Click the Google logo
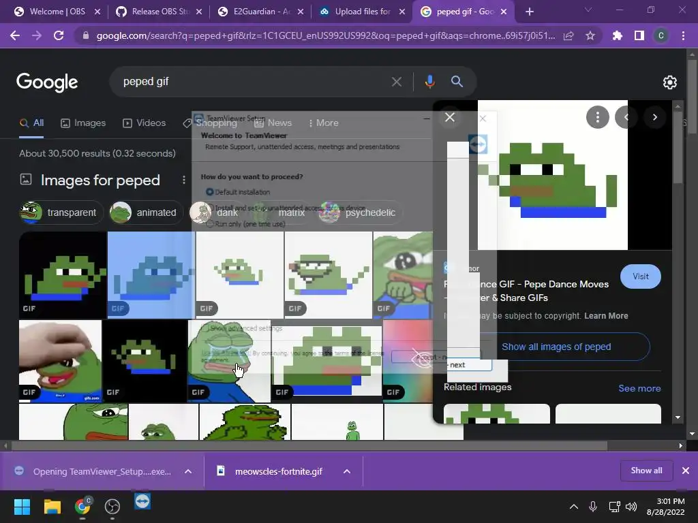The width and height of the screenshot is (698, 523). pyautogui.click(x=47, y=82)
